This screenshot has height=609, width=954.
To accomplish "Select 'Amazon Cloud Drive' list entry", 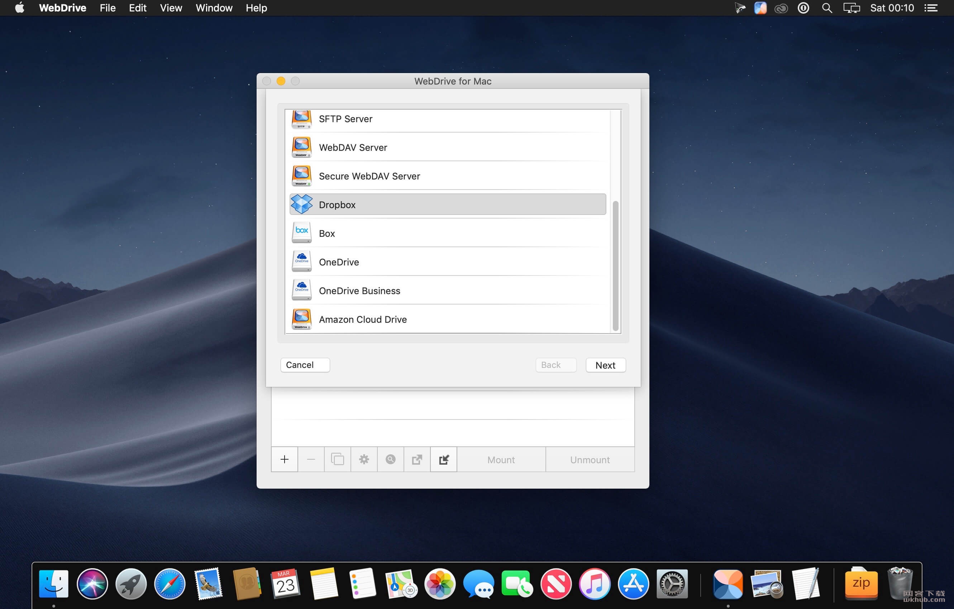I will pyautogui.click(x=448, y=319).
